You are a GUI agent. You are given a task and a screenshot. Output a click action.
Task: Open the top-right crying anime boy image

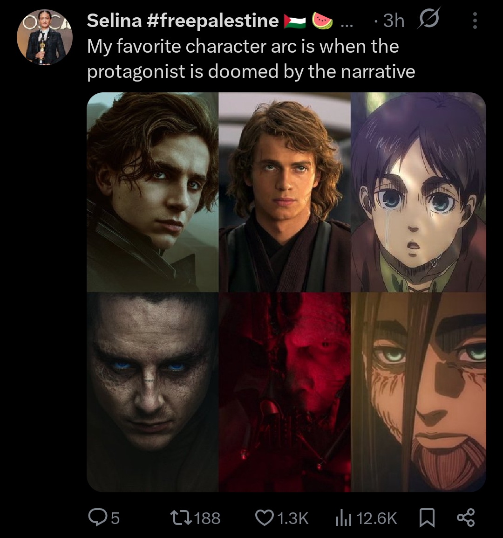418,192
